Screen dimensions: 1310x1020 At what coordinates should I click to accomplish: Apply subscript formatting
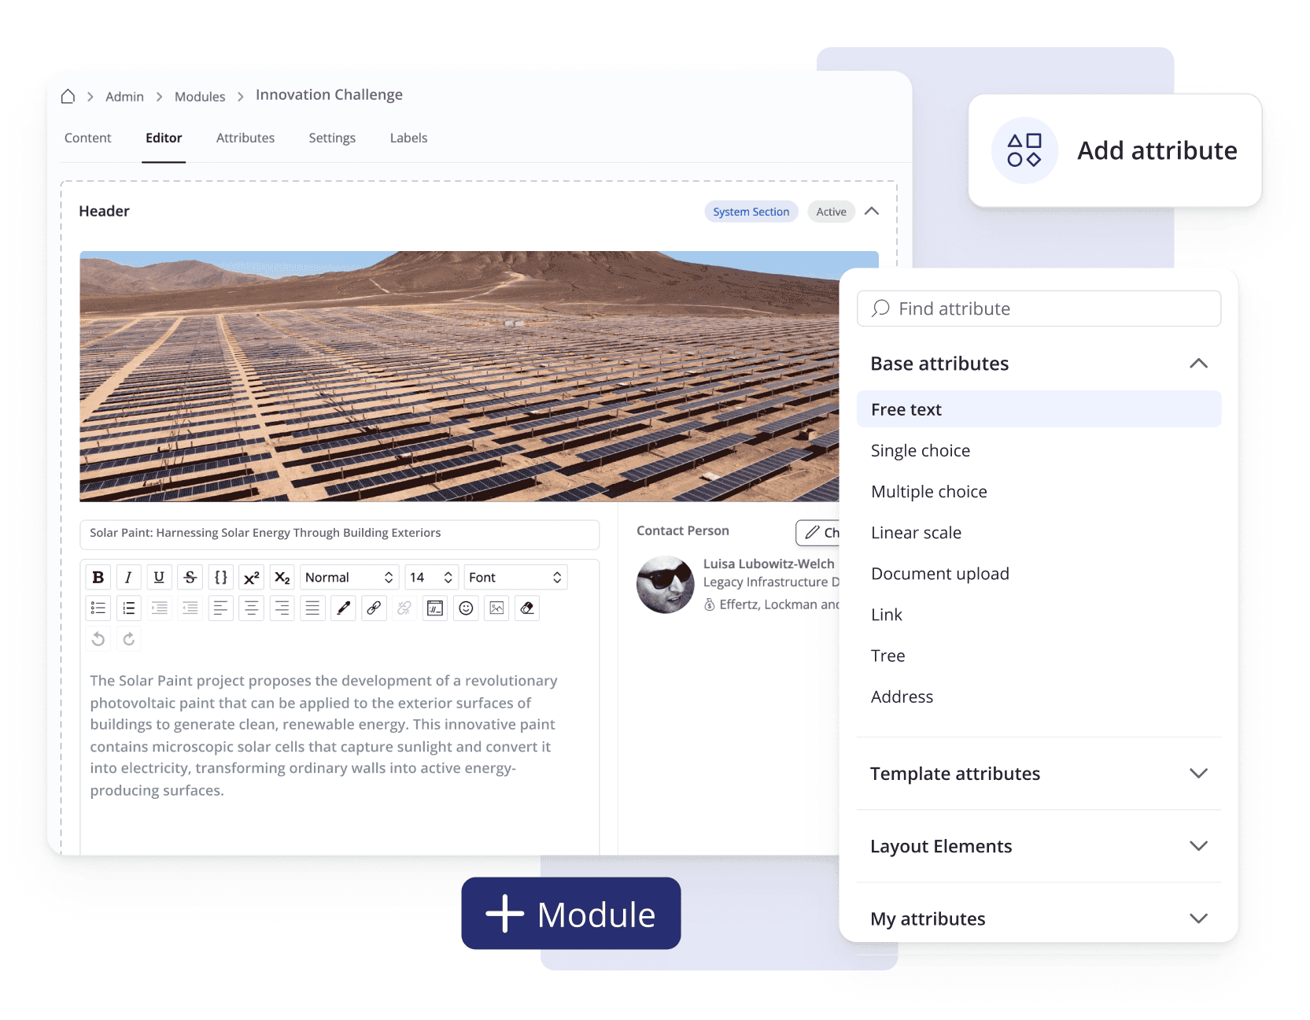pos(282,578)
